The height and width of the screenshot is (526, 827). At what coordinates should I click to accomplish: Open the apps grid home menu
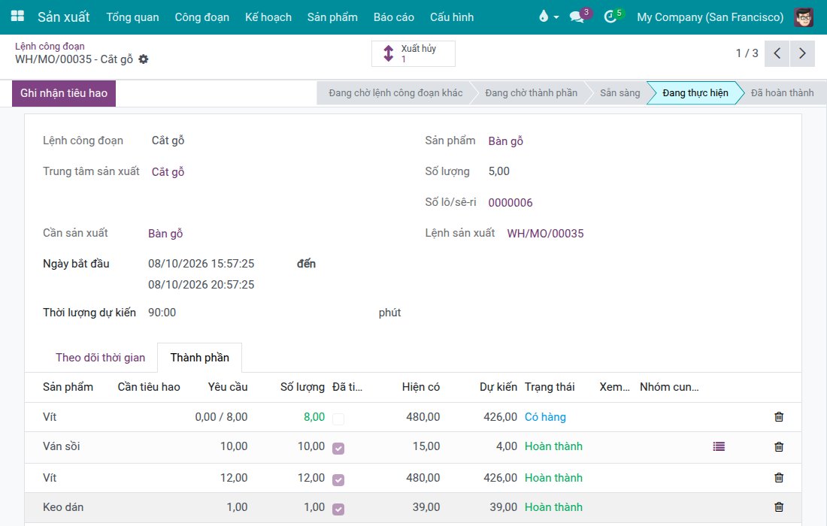[x=17, y=17]
